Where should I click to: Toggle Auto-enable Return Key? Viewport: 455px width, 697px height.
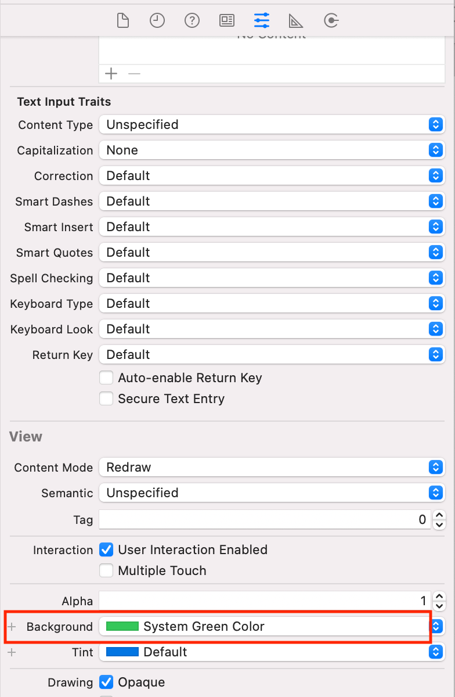coord(106,378)
